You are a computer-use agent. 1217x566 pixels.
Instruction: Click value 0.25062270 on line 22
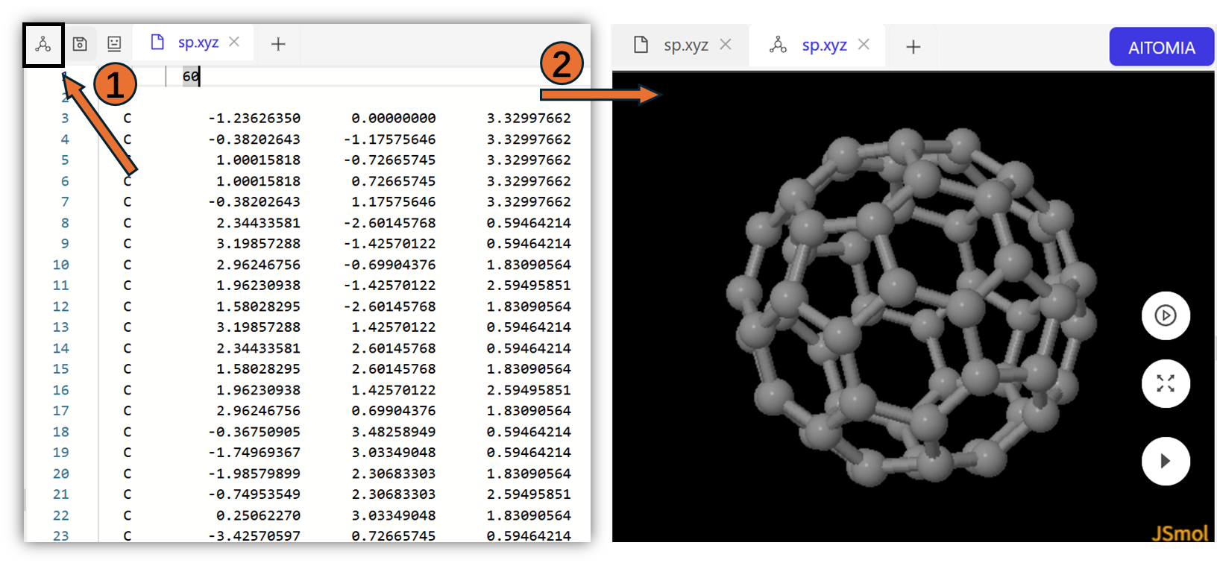[x=258, y=515]
